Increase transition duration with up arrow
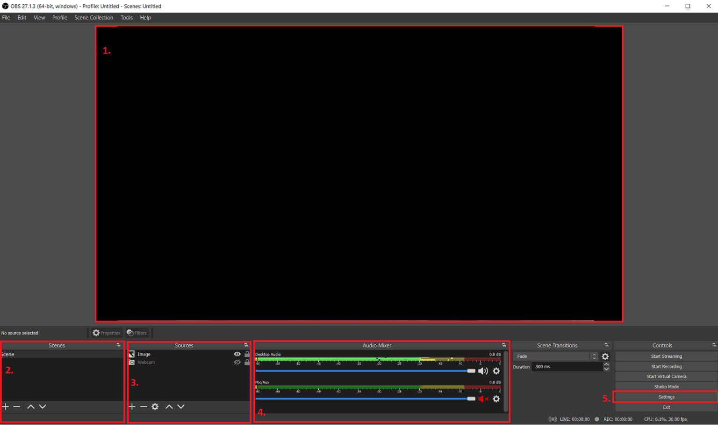 click(x=606, y=364)
